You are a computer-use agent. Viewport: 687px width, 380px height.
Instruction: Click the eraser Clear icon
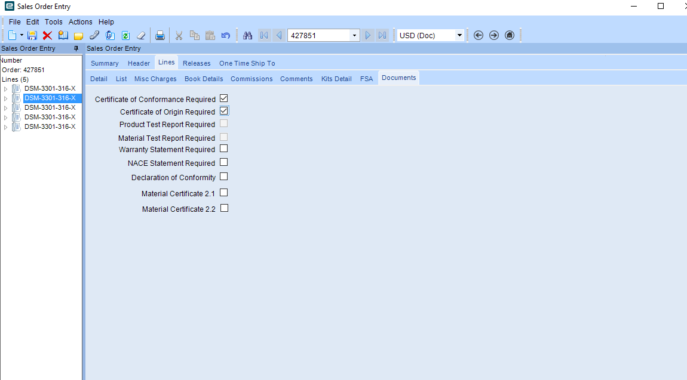click(141, 35)
